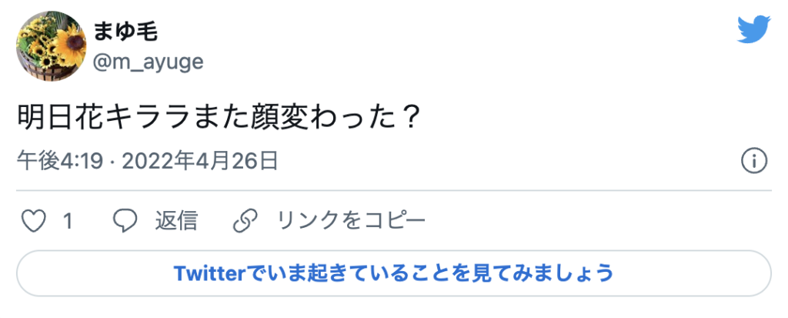Open the sunflower profile avatar
This screenshot has width=788, height=318.
(52, 46)
